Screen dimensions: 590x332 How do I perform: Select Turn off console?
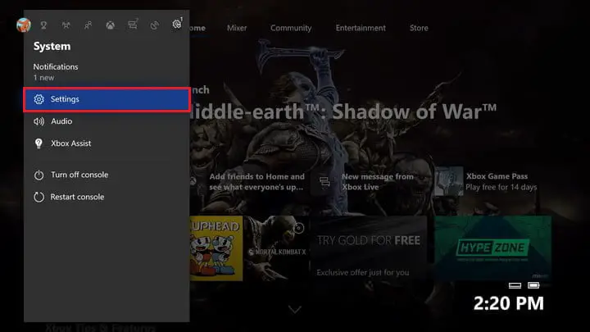107,175
